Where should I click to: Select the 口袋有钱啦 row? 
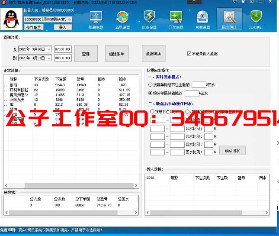point(71,90)
